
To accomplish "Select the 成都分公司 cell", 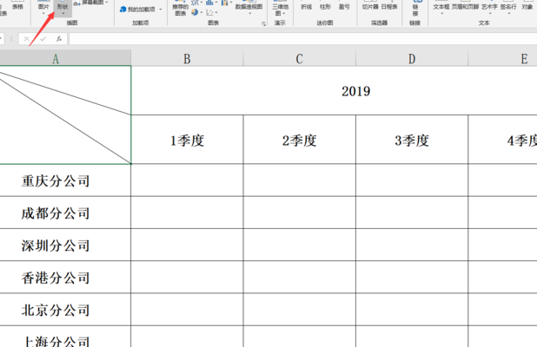I will 65,213.
